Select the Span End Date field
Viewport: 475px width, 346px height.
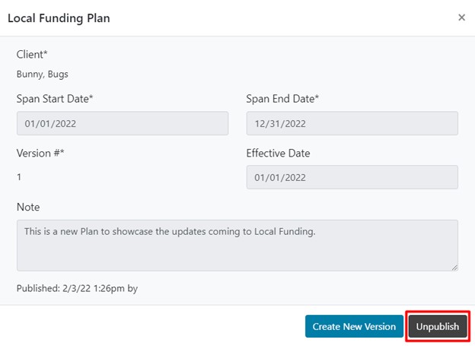click(352, 123)
